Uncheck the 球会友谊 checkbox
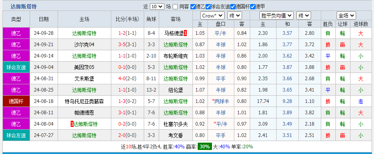The image size is (374, 154). (208, 6)
